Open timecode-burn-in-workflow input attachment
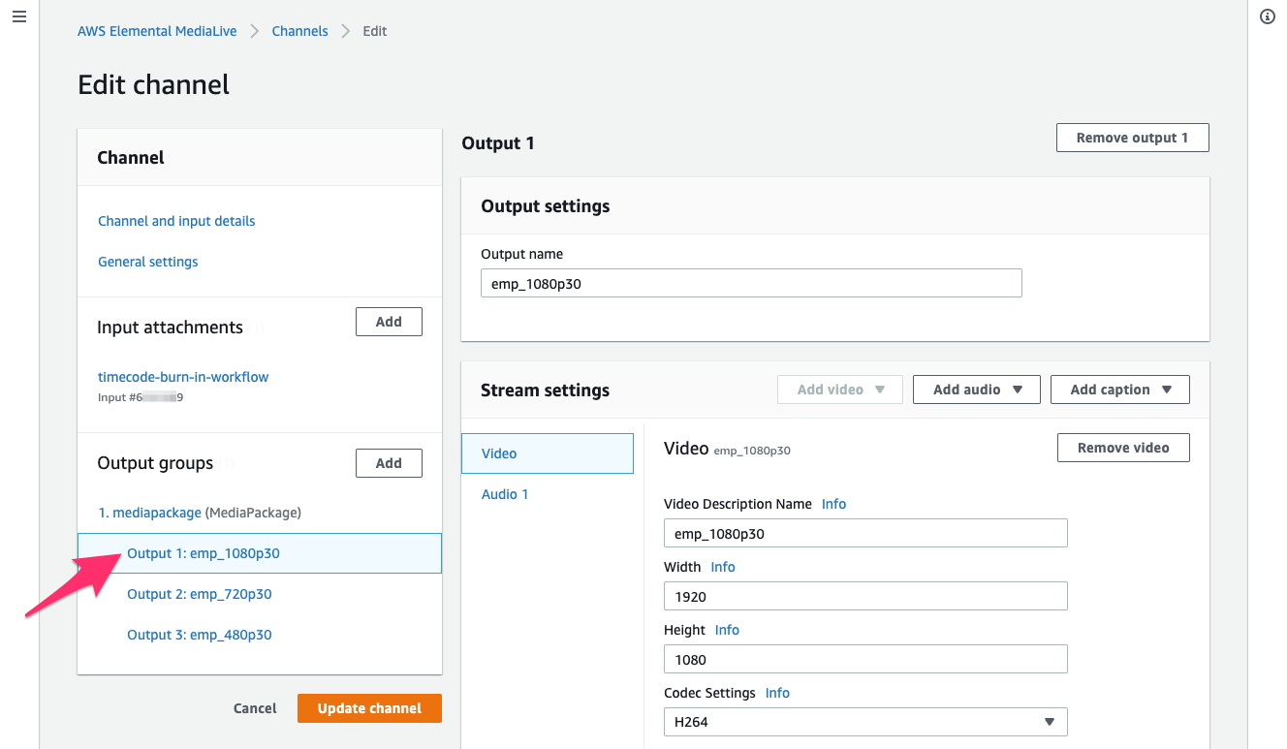Screen dimensions: 1287x749 click(x=183, y=377)
